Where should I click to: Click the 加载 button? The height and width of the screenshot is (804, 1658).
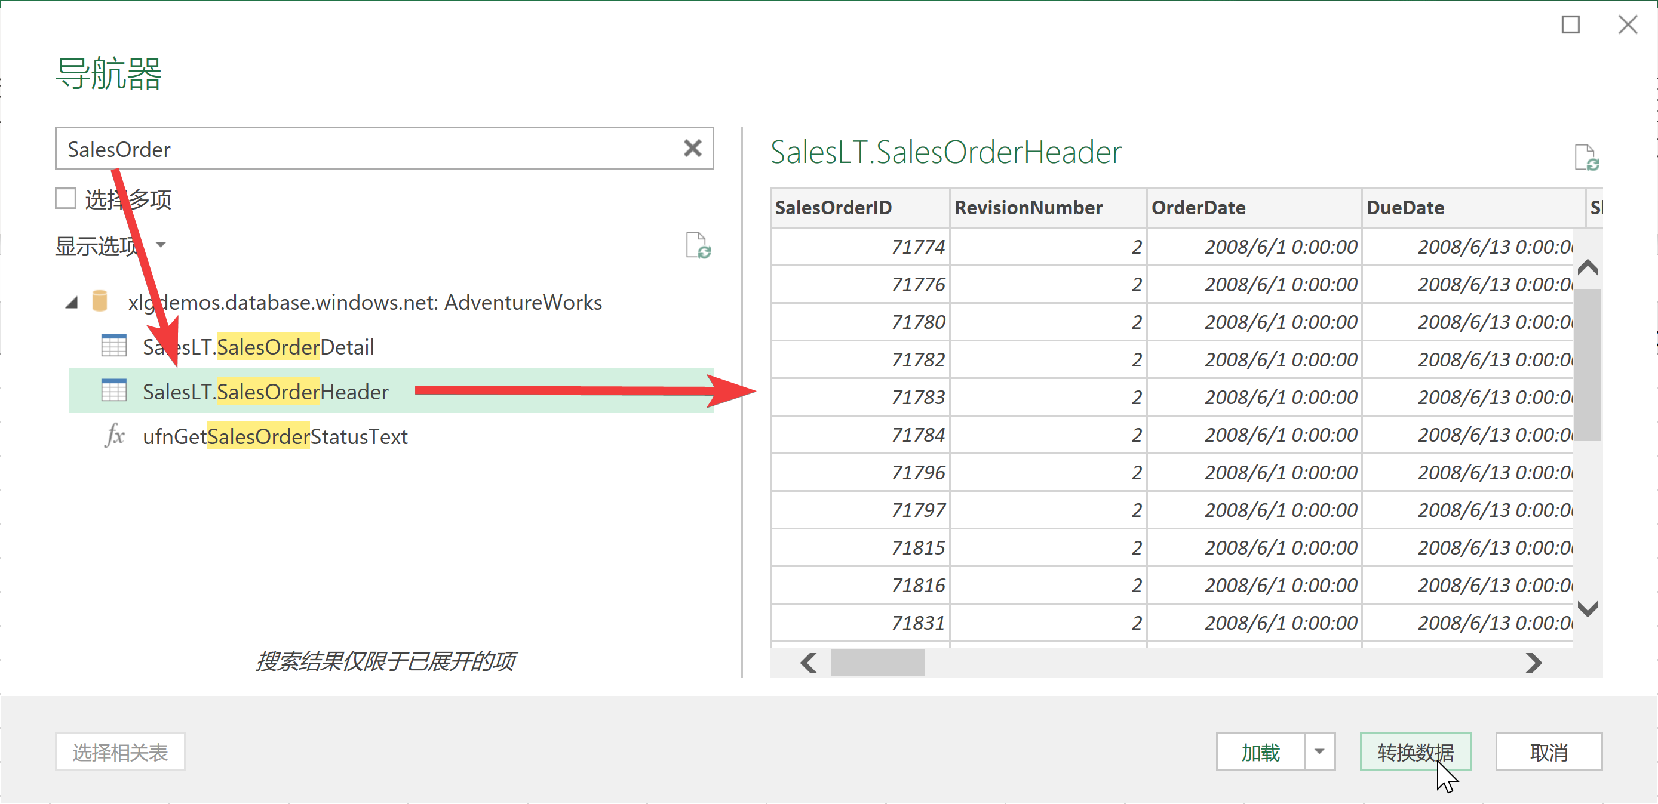[x=1260, y=751]
